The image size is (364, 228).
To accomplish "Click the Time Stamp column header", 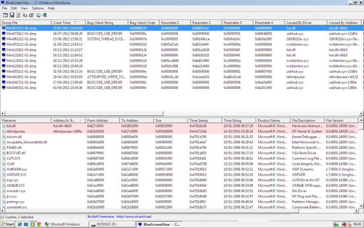I will click(204, 121).
